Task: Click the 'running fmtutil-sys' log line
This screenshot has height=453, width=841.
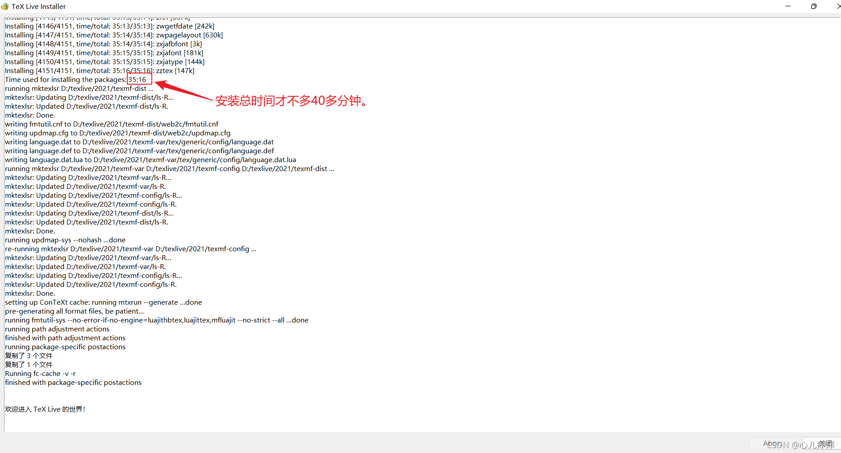Action: [x=157, y=320]
